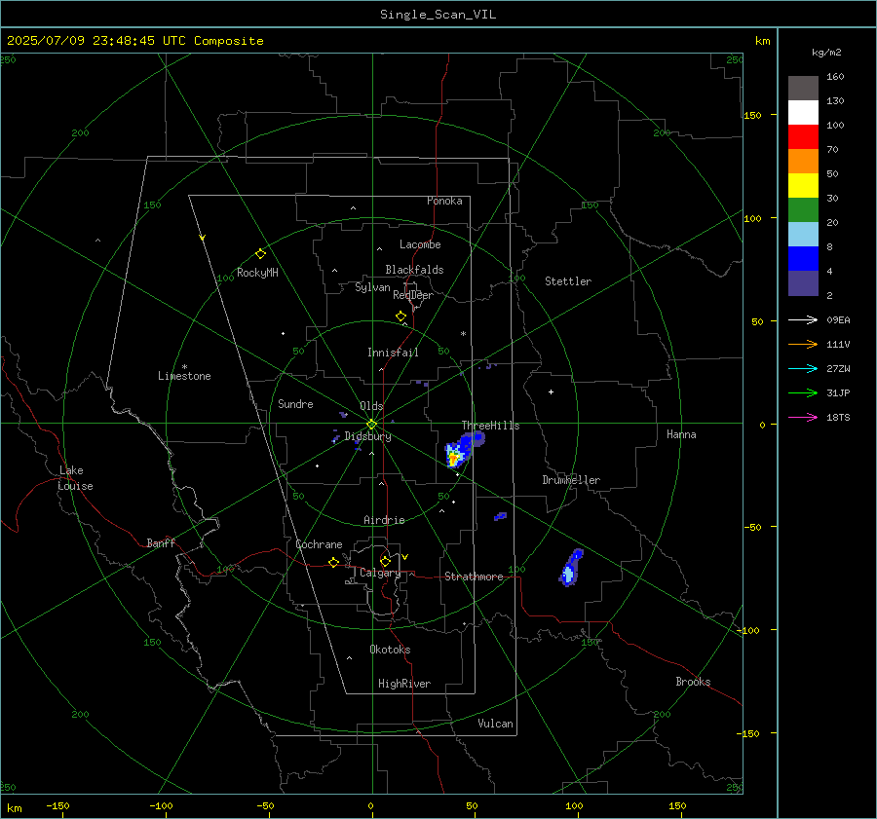877x819 pixels.
Task: Click the RockyMH label
Action: click(x=257, y=273)
